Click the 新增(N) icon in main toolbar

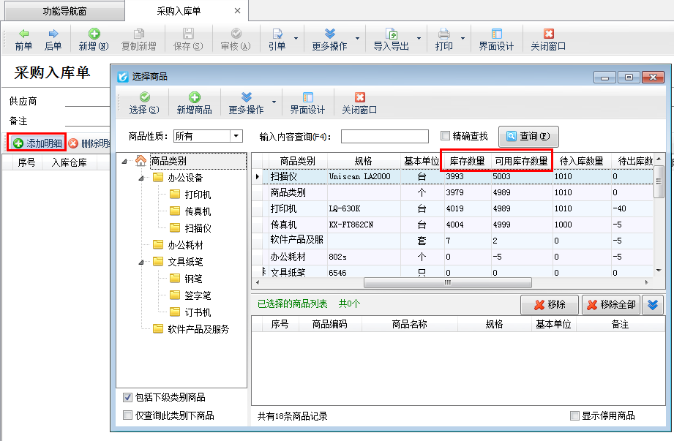94,34
